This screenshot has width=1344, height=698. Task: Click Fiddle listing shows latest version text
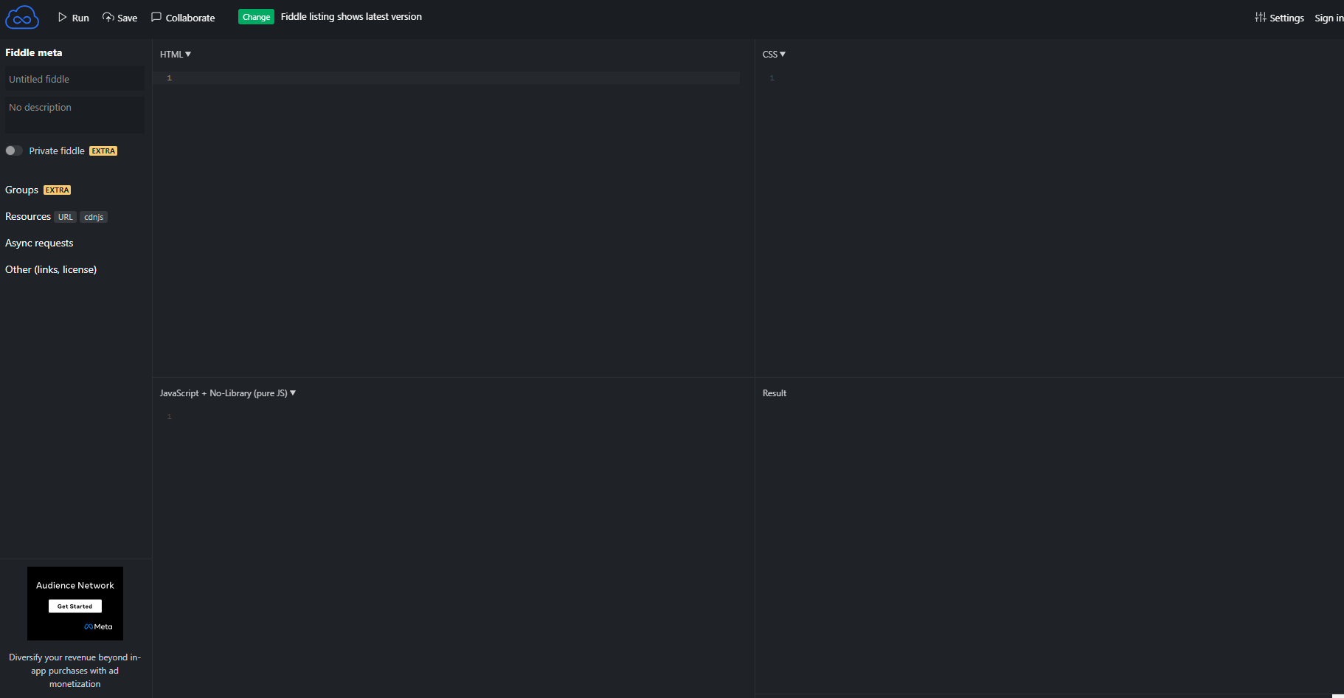[351, 16]
